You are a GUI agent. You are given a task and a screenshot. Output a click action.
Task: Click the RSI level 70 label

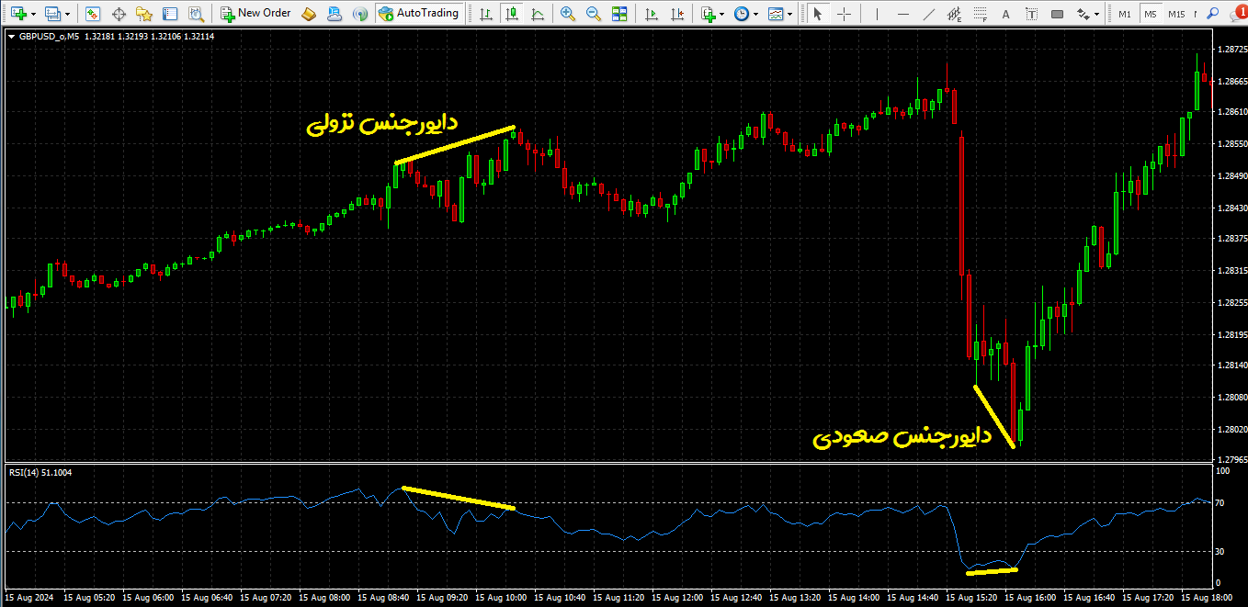click(x=1221, y=503)
